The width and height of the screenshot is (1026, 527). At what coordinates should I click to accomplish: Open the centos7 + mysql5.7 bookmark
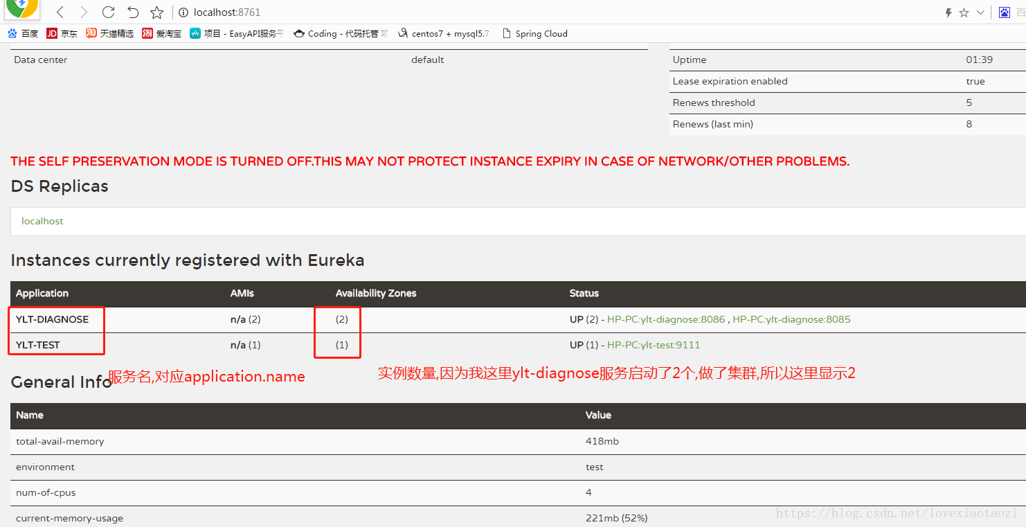(444, 33)
